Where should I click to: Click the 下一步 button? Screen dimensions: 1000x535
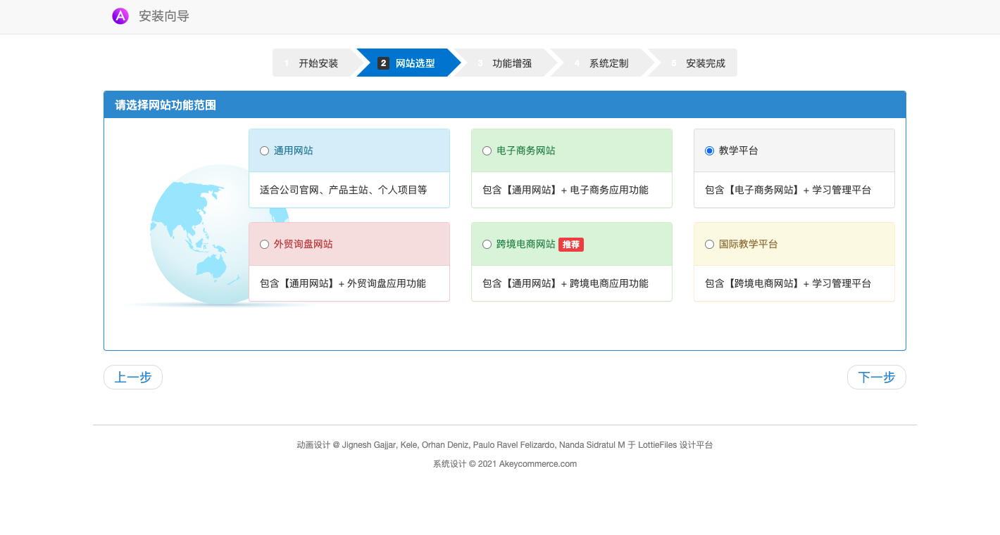tap(876, 377)
